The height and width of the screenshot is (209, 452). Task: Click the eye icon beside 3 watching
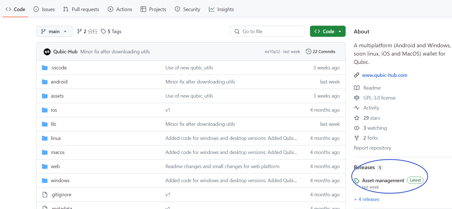pyautogui.click(x=357, y=128)
